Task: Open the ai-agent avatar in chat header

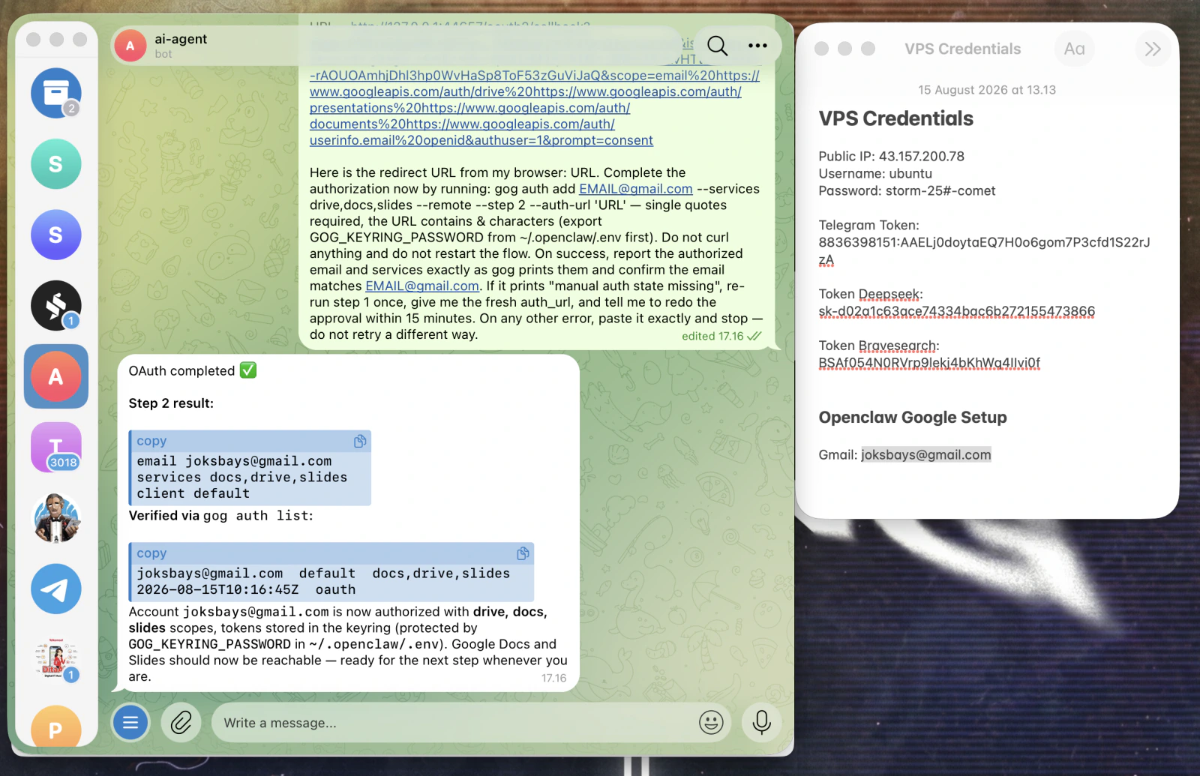Action: pyautogui.click(x=130, y=46)
